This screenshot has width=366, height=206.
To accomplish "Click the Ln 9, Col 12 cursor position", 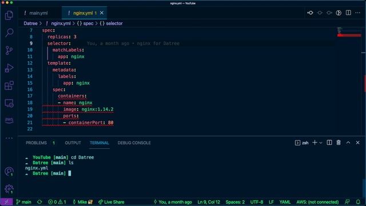I will [209, 202].
